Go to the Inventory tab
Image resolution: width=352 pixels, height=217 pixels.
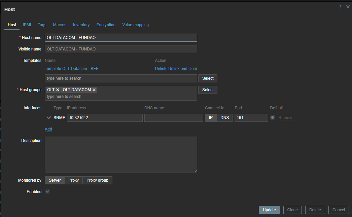(x=81, y=25)
